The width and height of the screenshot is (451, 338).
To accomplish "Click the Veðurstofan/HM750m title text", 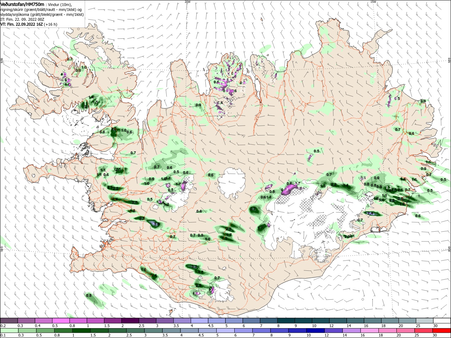I will (23, 4).
